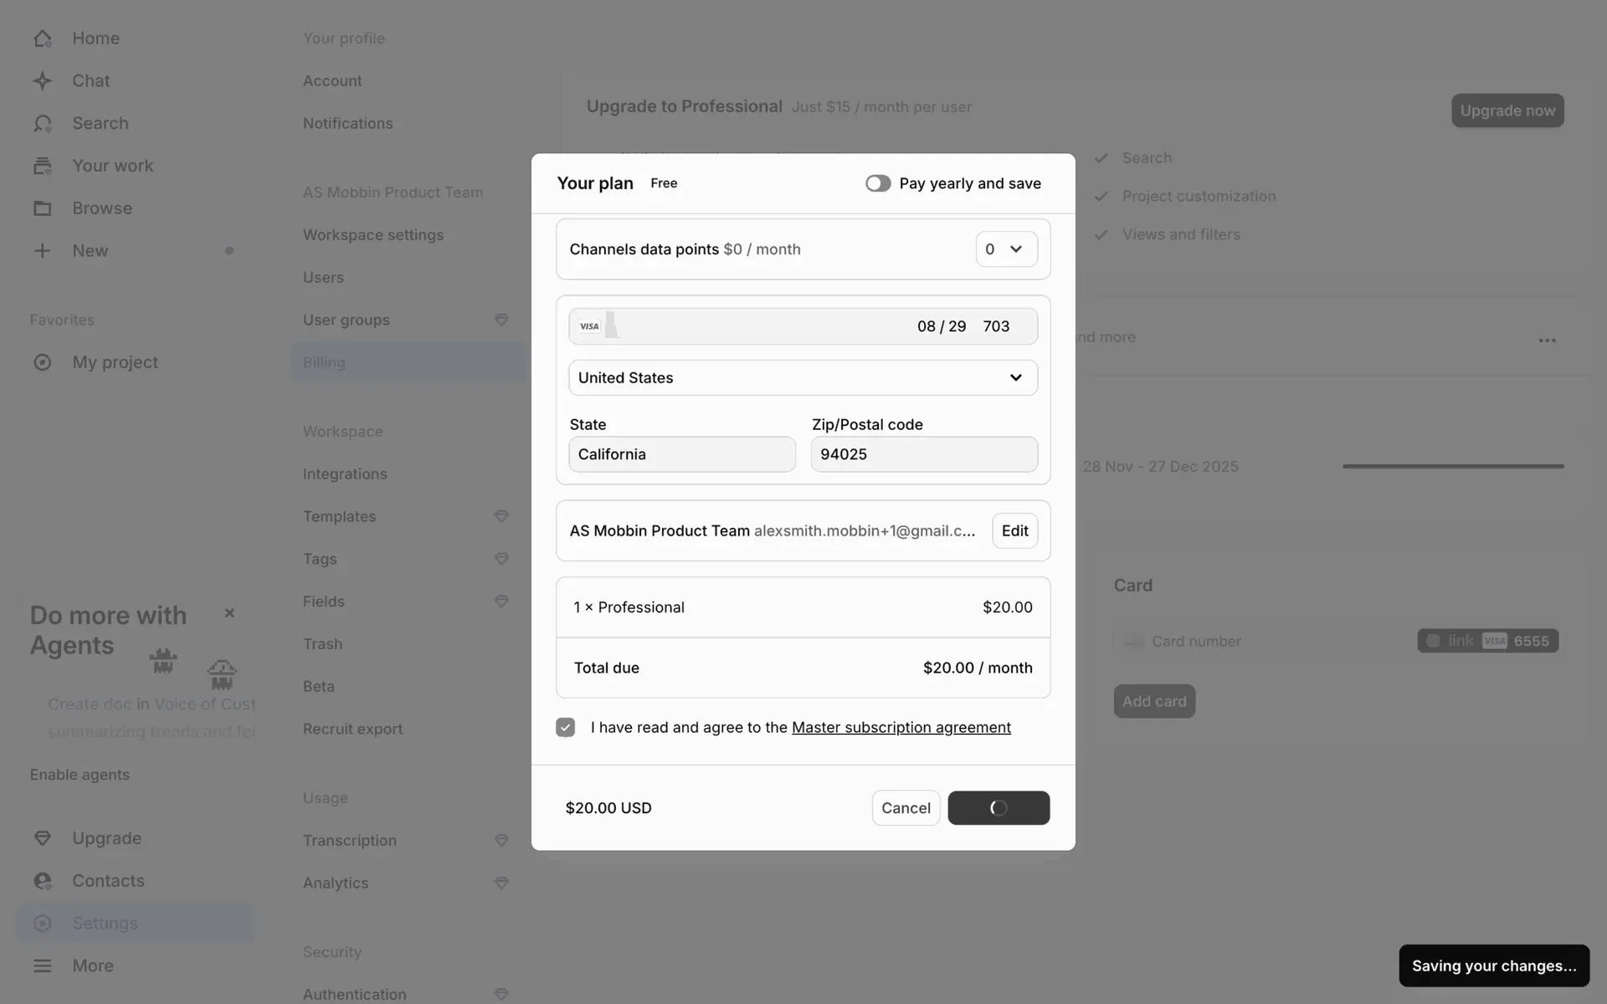Click the Contacts icon in sidebar

point(43,881)
